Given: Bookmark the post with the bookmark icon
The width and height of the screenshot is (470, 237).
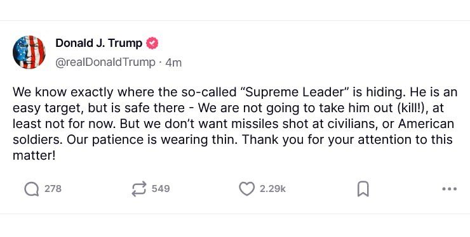Looking at the screenshot, I should [363, 189].
